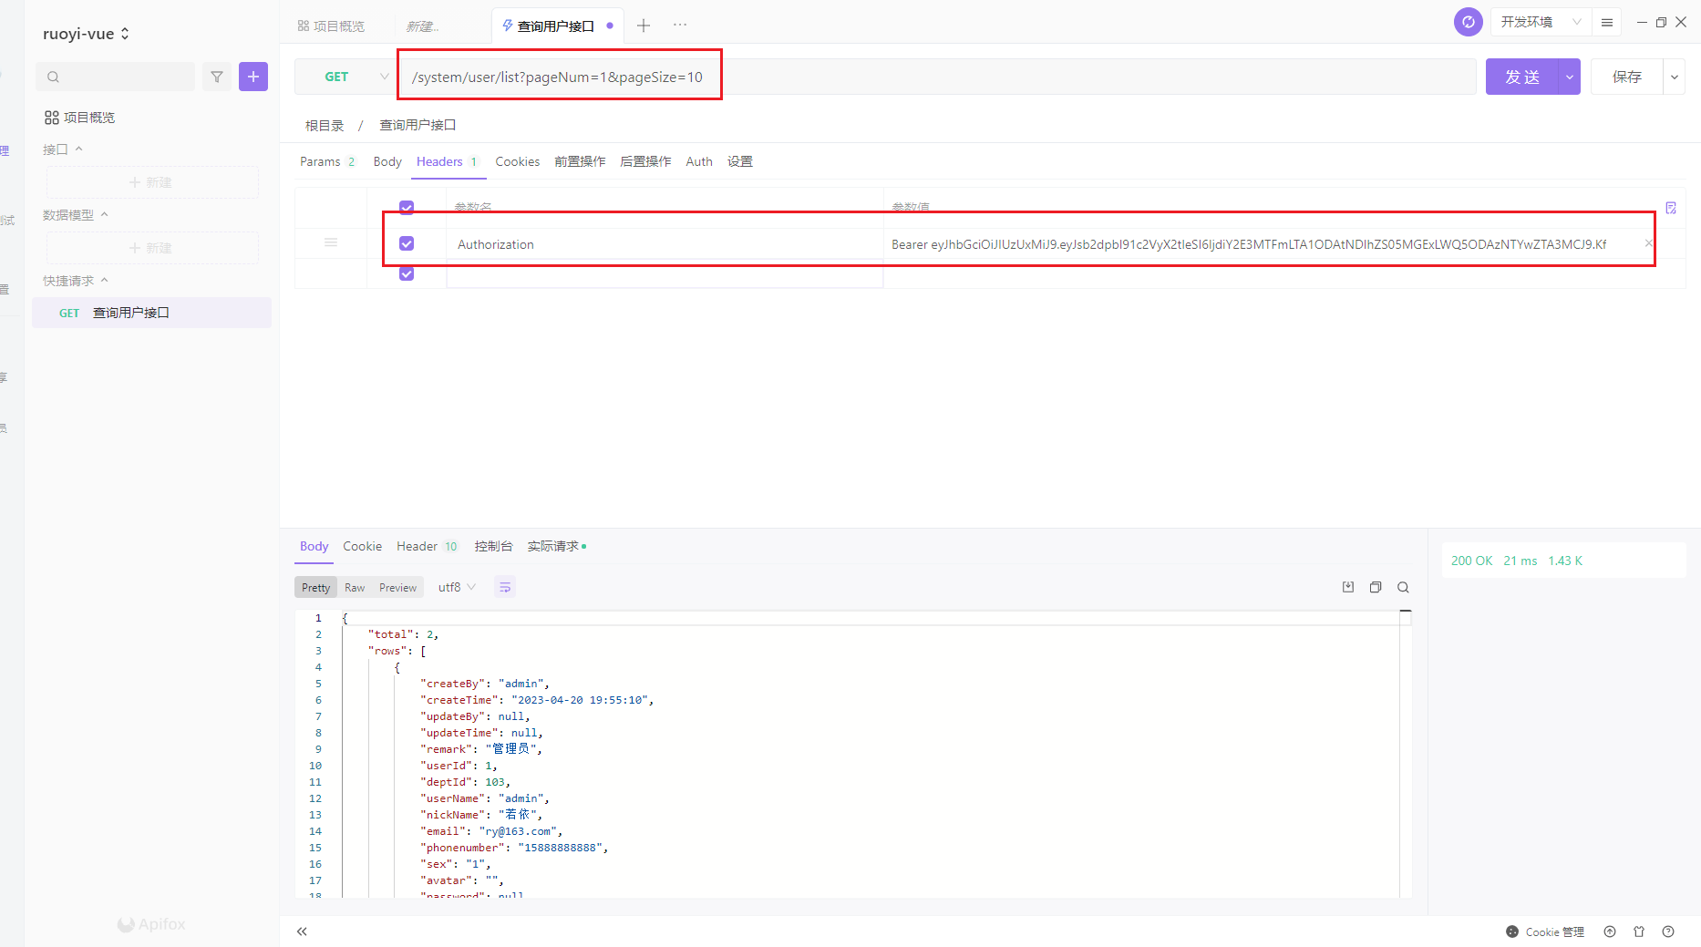1701x947 pixels.
Task: Open Cookie 管理 manager
Action: point(1545,932)
